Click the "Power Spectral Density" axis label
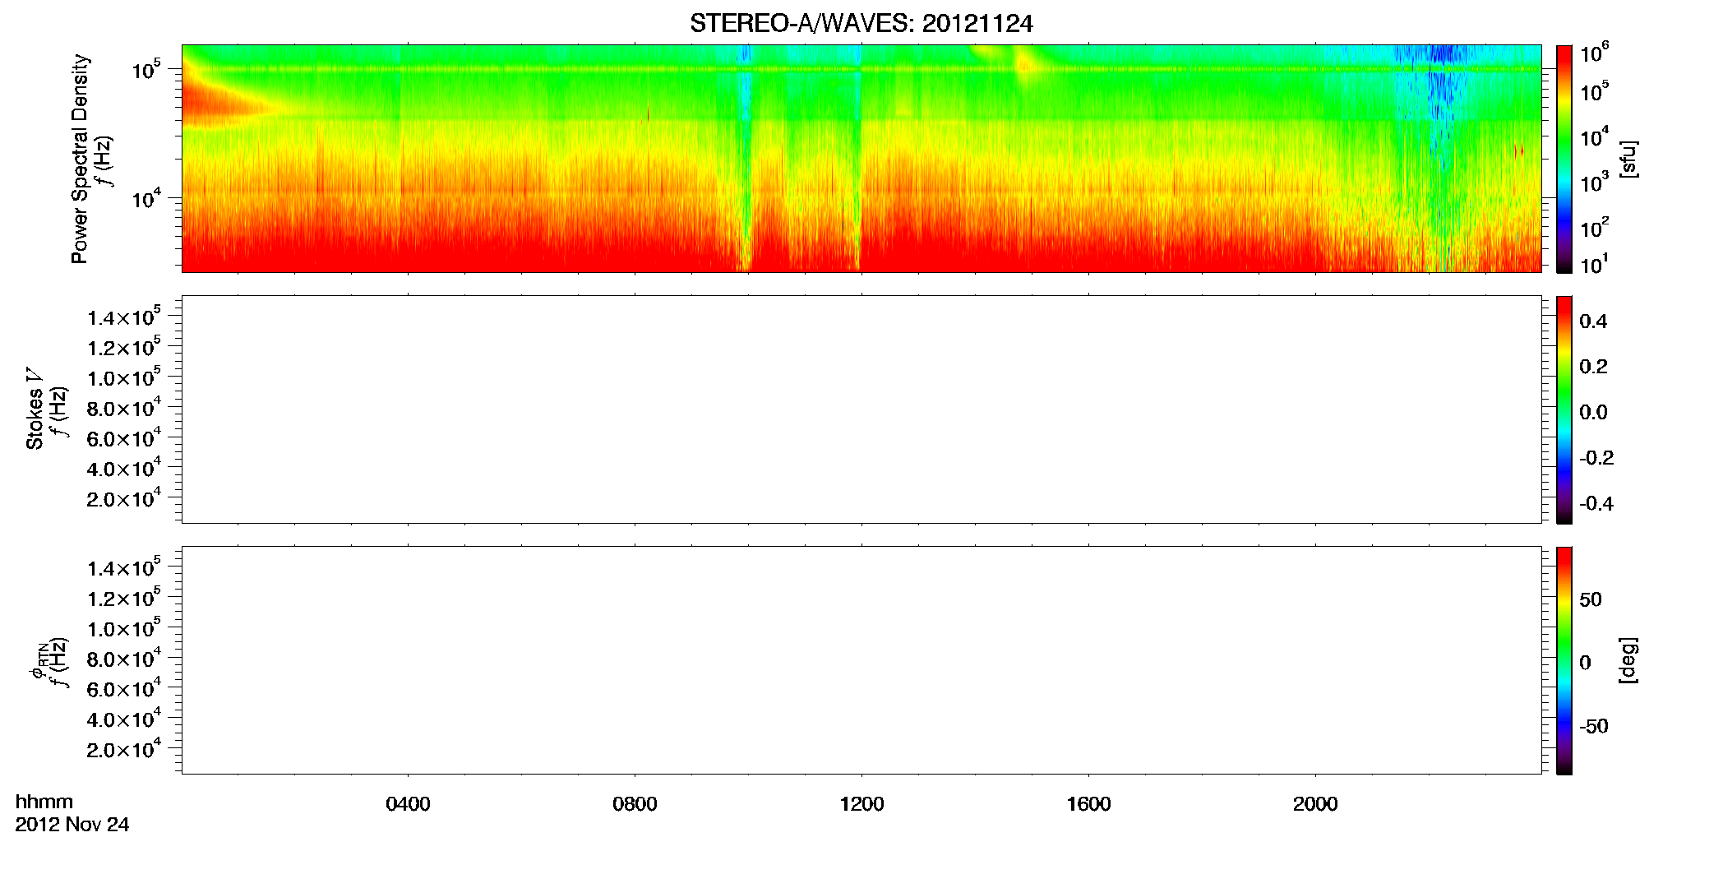 80,159
